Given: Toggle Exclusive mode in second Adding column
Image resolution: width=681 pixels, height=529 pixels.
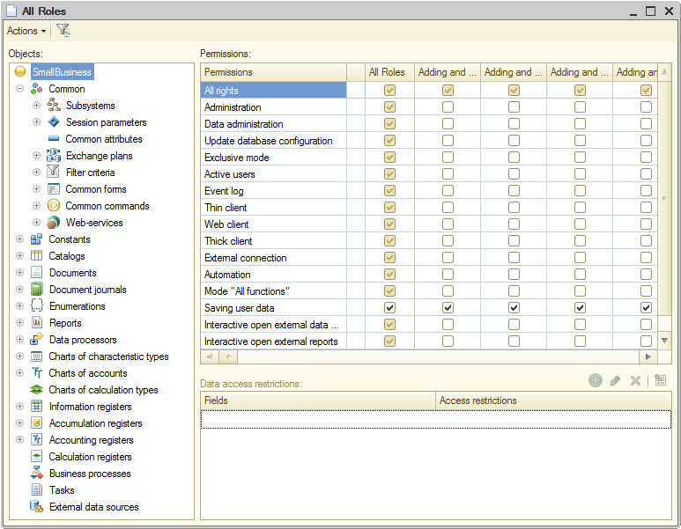Looking at the screenshot, I should click(514, 157).
